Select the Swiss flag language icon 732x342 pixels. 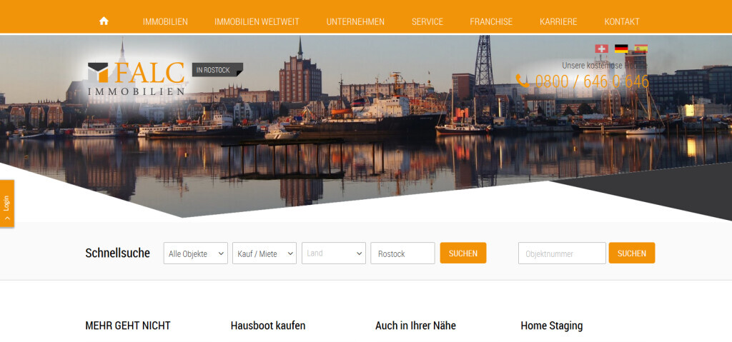[x=601, y=49]
